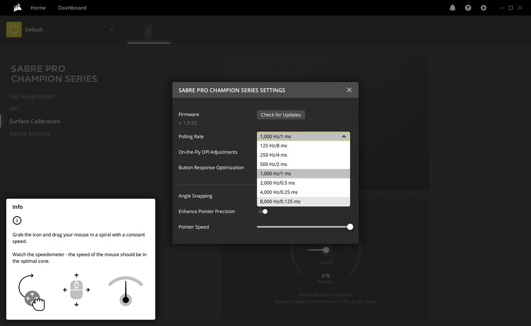Click the Angle Snapping label

tap(196, 196)
